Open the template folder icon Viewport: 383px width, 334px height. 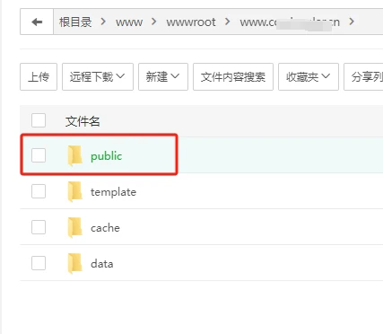[x=74, y=191]
